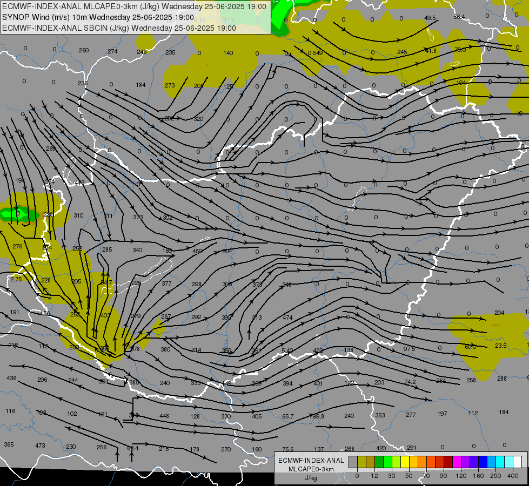
Task: Click the grid value '320'
Action: (198, 119)
